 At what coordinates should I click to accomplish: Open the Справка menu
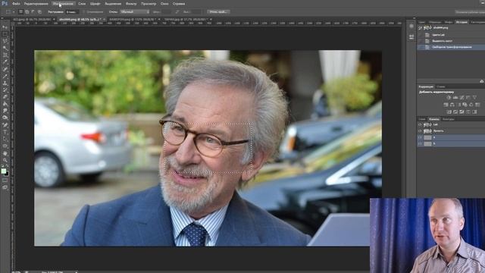click(179, 4)
